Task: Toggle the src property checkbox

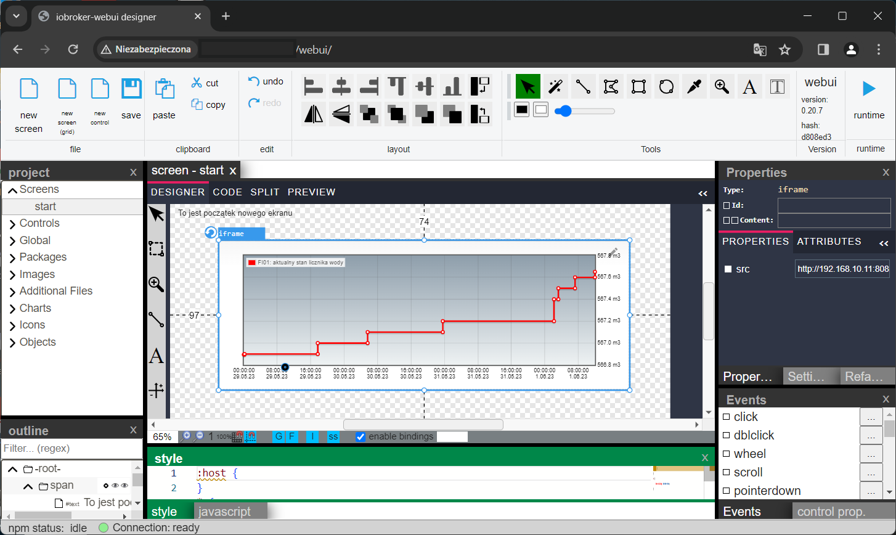Action: [728, 269]
